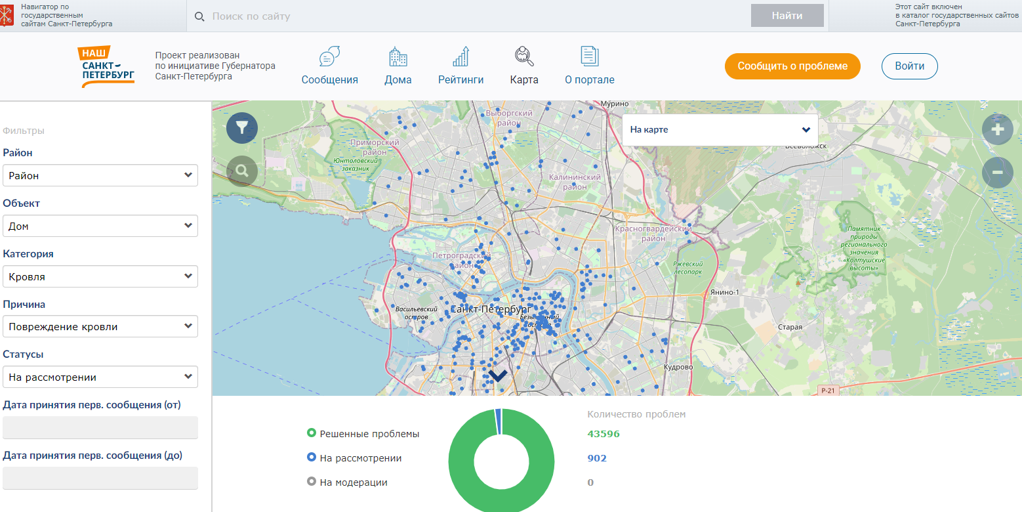Click the Красногвардейский район map label
This screenshot has width=1022, height=512.
click(653, 234)
